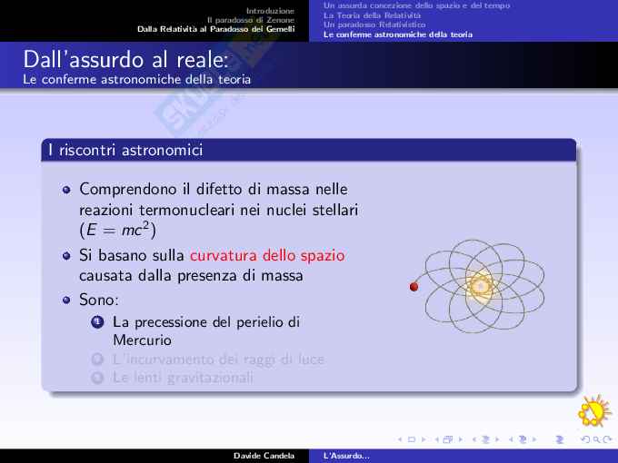Viewport: 618px width, 463px height.
Task: Click the next slide arrow in navigation bar
Action: (424, 440)
